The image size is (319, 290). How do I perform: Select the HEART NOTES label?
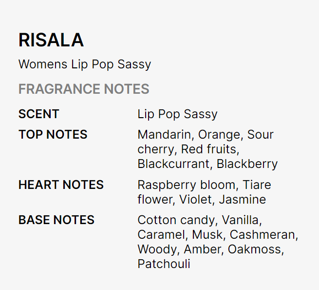(61, 185)
